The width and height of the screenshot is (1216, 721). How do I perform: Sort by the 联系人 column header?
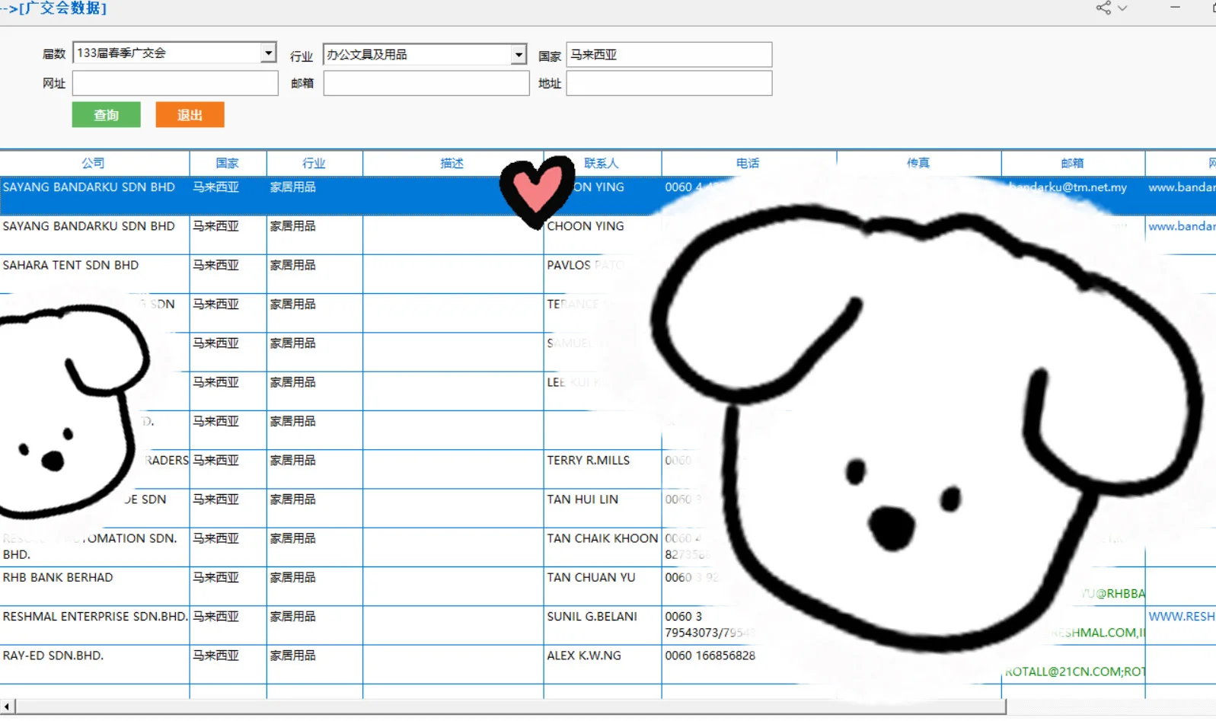click(x=602, y=163)
